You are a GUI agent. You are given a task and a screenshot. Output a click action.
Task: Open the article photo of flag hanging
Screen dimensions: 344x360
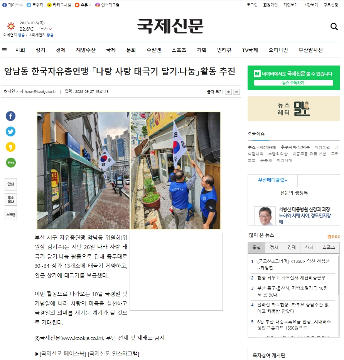[129, 171]
